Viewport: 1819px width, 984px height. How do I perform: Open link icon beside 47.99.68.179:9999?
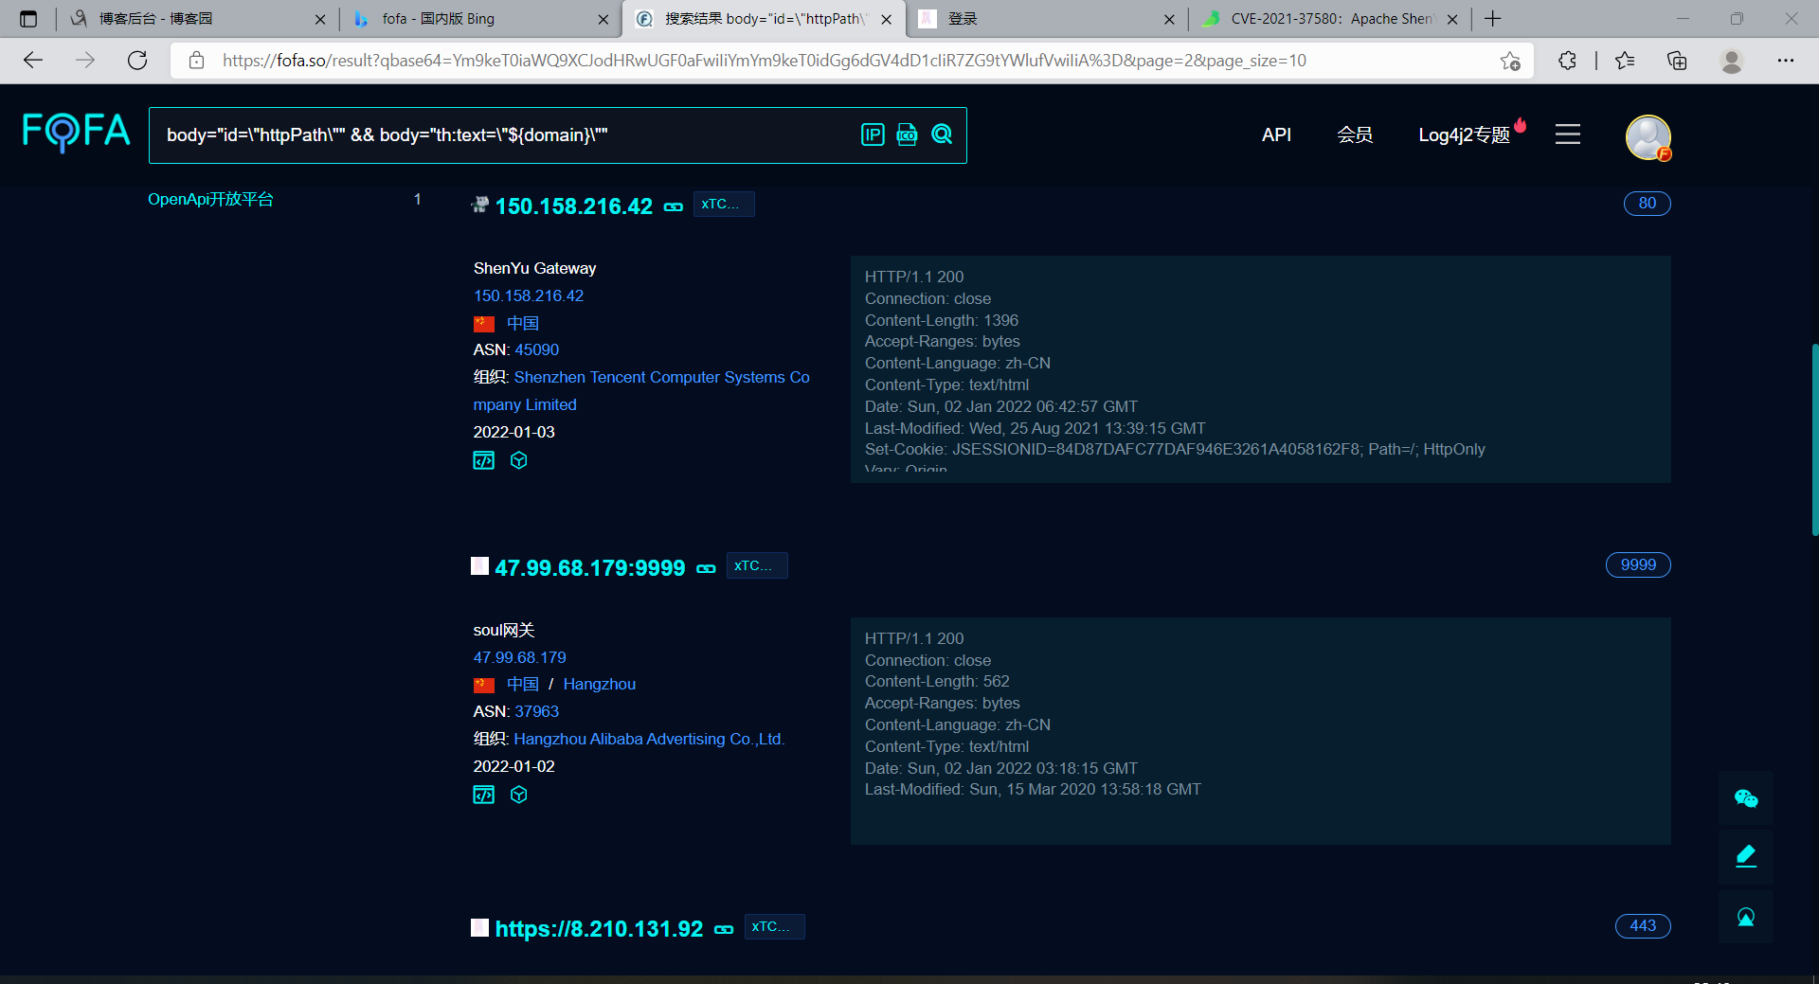coord(706,568)
